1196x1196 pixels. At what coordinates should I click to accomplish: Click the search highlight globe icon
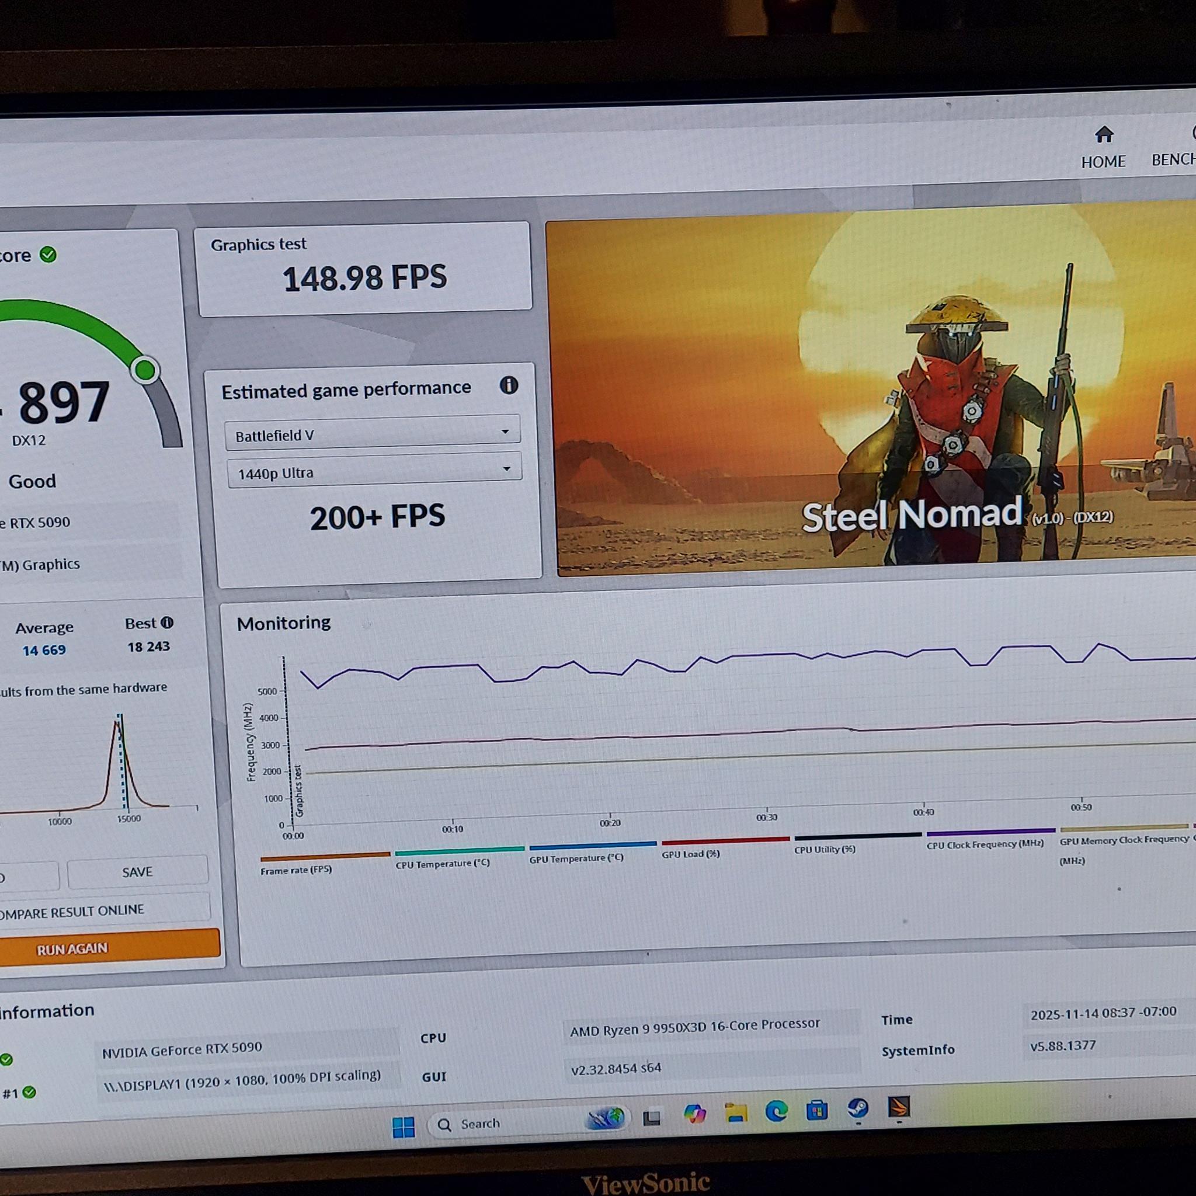pyautogui.click(x=606, y=1118)
